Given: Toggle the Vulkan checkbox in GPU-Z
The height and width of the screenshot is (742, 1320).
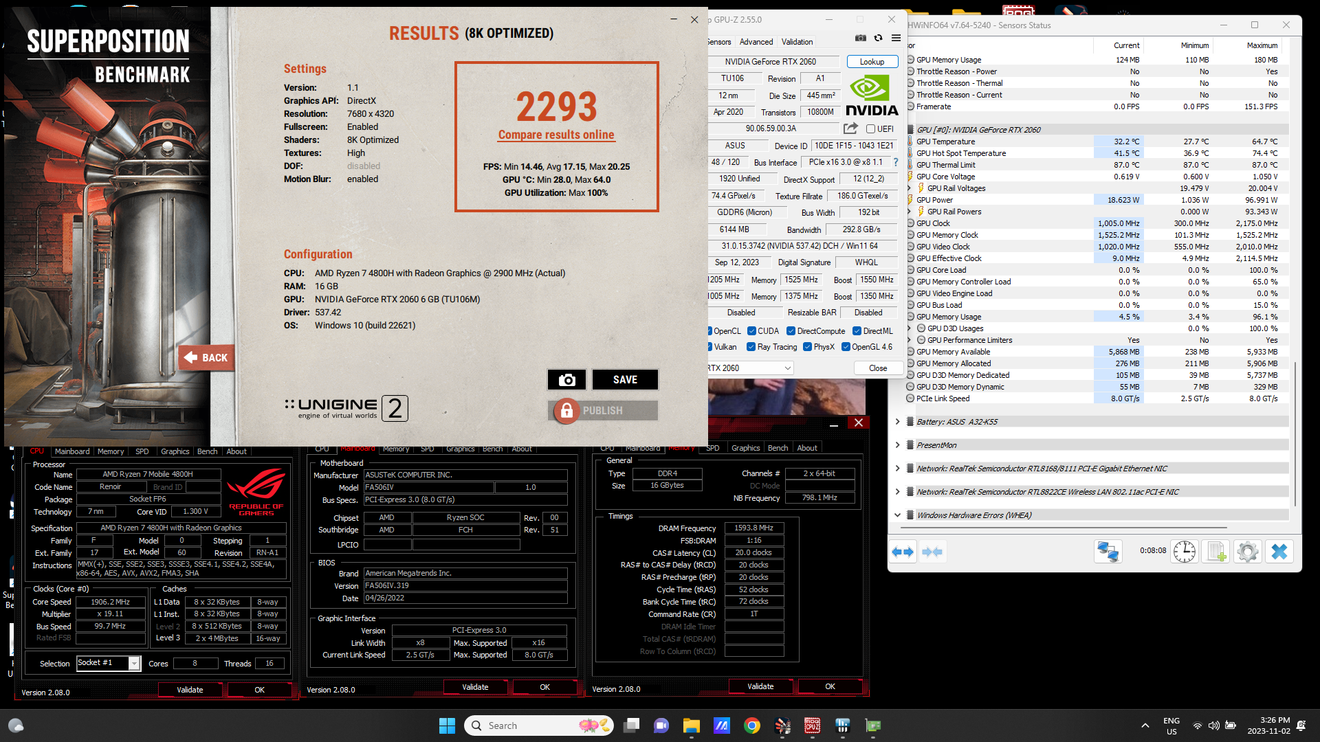Looking at the screenshot, I should [x=709, y=347].
